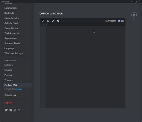This screenshot has height=122, width=142.
Task: Click the fourth social icon beside Instagram
Action: tap(19, 110)
